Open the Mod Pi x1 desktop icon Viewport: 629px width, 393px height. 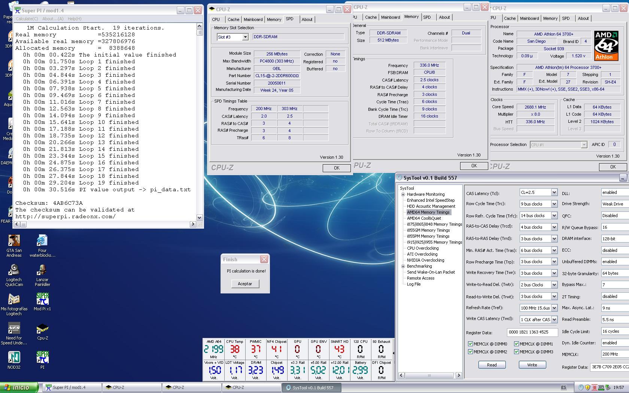pos(42,299)
